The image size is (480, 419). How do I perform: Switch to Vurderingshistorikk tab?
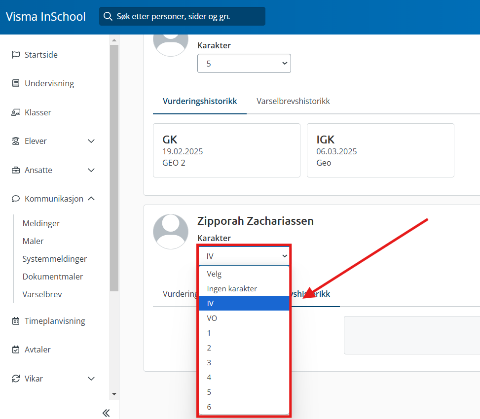click(x=200, y=101)
